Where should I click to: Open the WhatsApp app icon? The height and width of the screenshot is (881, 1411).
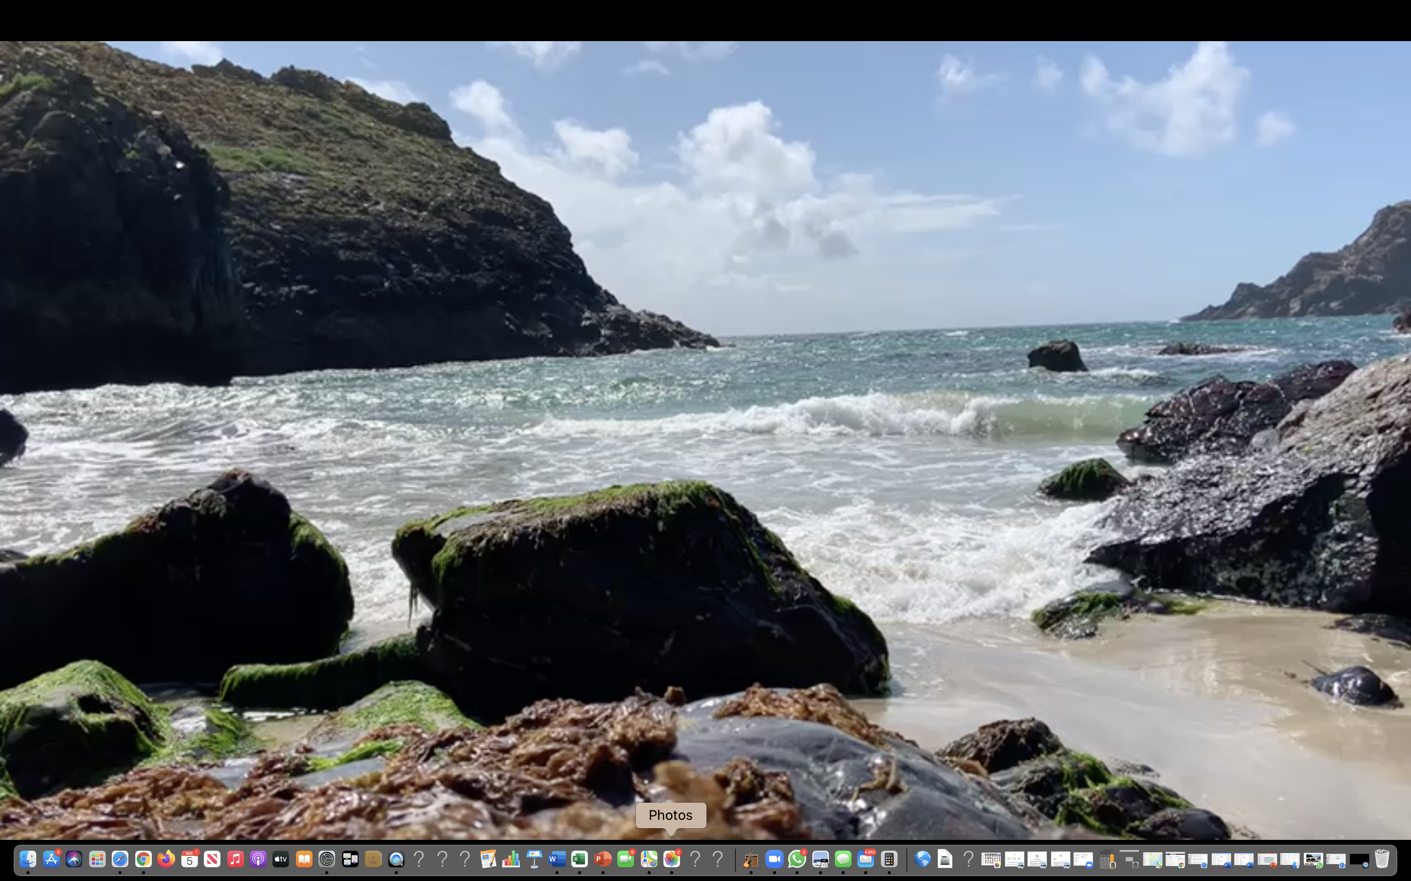pyautogui.click(x=797, y=859)
